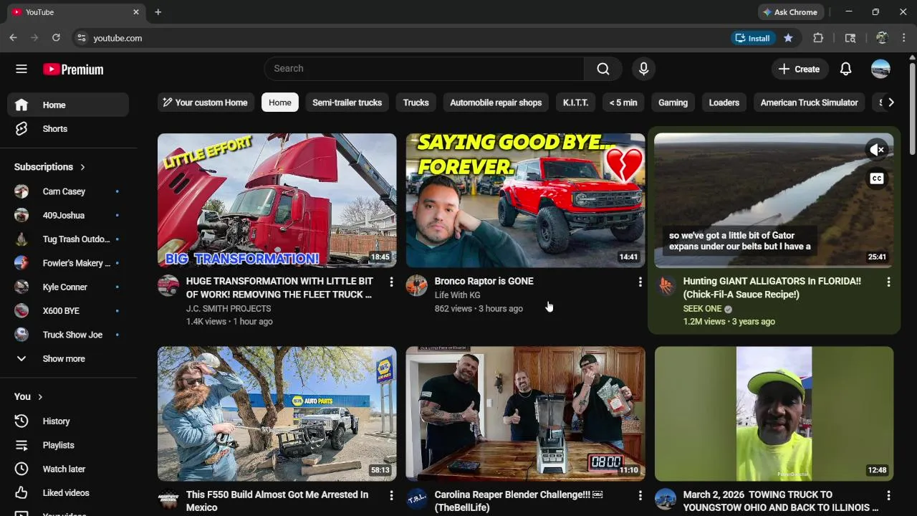This screenshot has width=917, height=516.
Task: Unmute the alligator video preview
Action: pyautogui.click(x=877, y=150)
